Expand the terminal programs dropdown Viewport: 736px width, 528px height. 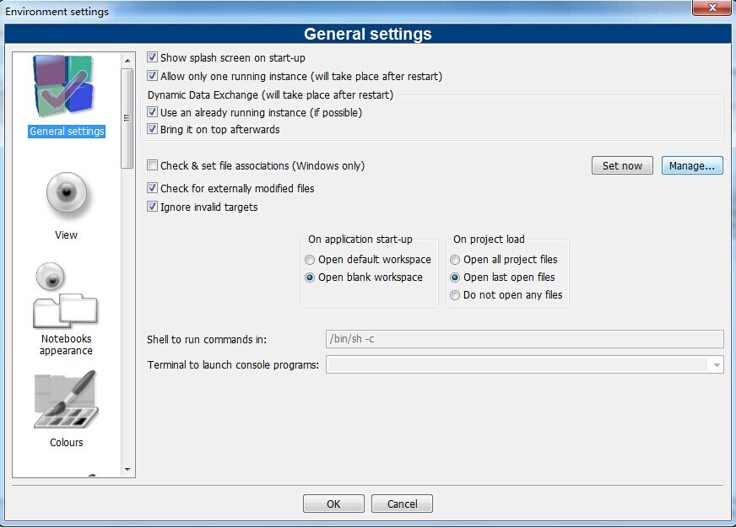pyautogui.click(x=717, y=365)
